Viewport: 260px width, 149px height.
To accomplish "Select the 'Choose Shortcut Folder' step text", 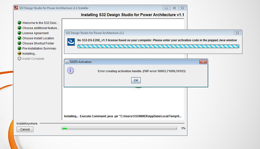I will 38,44.
